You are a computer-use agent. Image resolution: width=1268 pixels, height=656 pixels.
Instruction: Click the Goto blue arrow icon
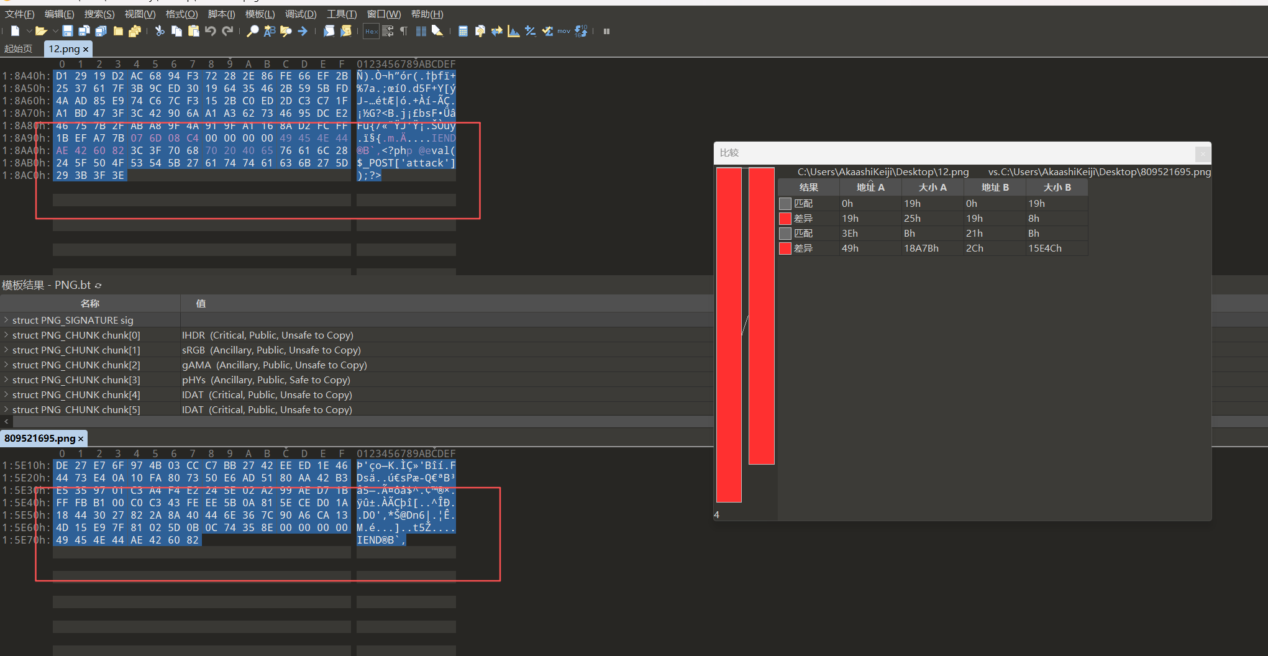303,31
